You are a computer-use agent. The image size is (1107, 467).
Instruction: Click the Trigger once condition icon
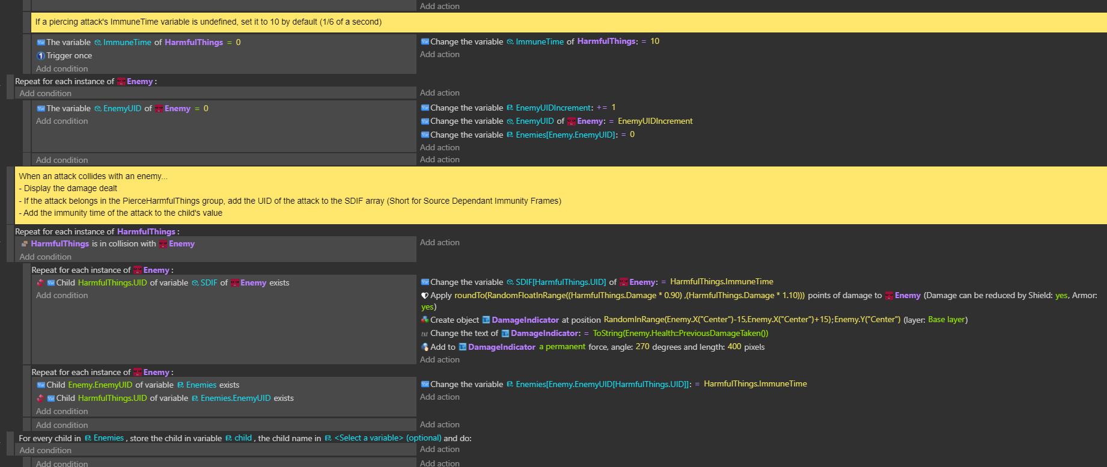(x=41, y=56)
